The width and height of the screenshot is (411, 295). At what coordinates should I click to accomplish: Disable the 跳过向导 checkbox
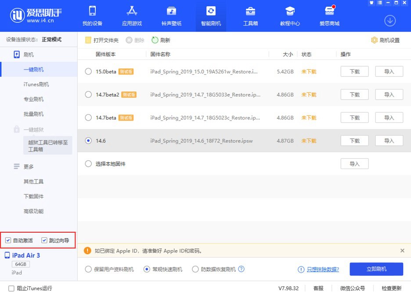[44, 240]
